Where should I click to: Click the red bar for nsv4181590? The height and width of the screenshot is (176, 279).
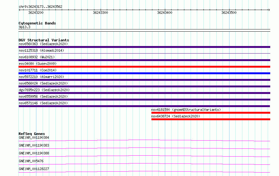(x=211, y=113)
